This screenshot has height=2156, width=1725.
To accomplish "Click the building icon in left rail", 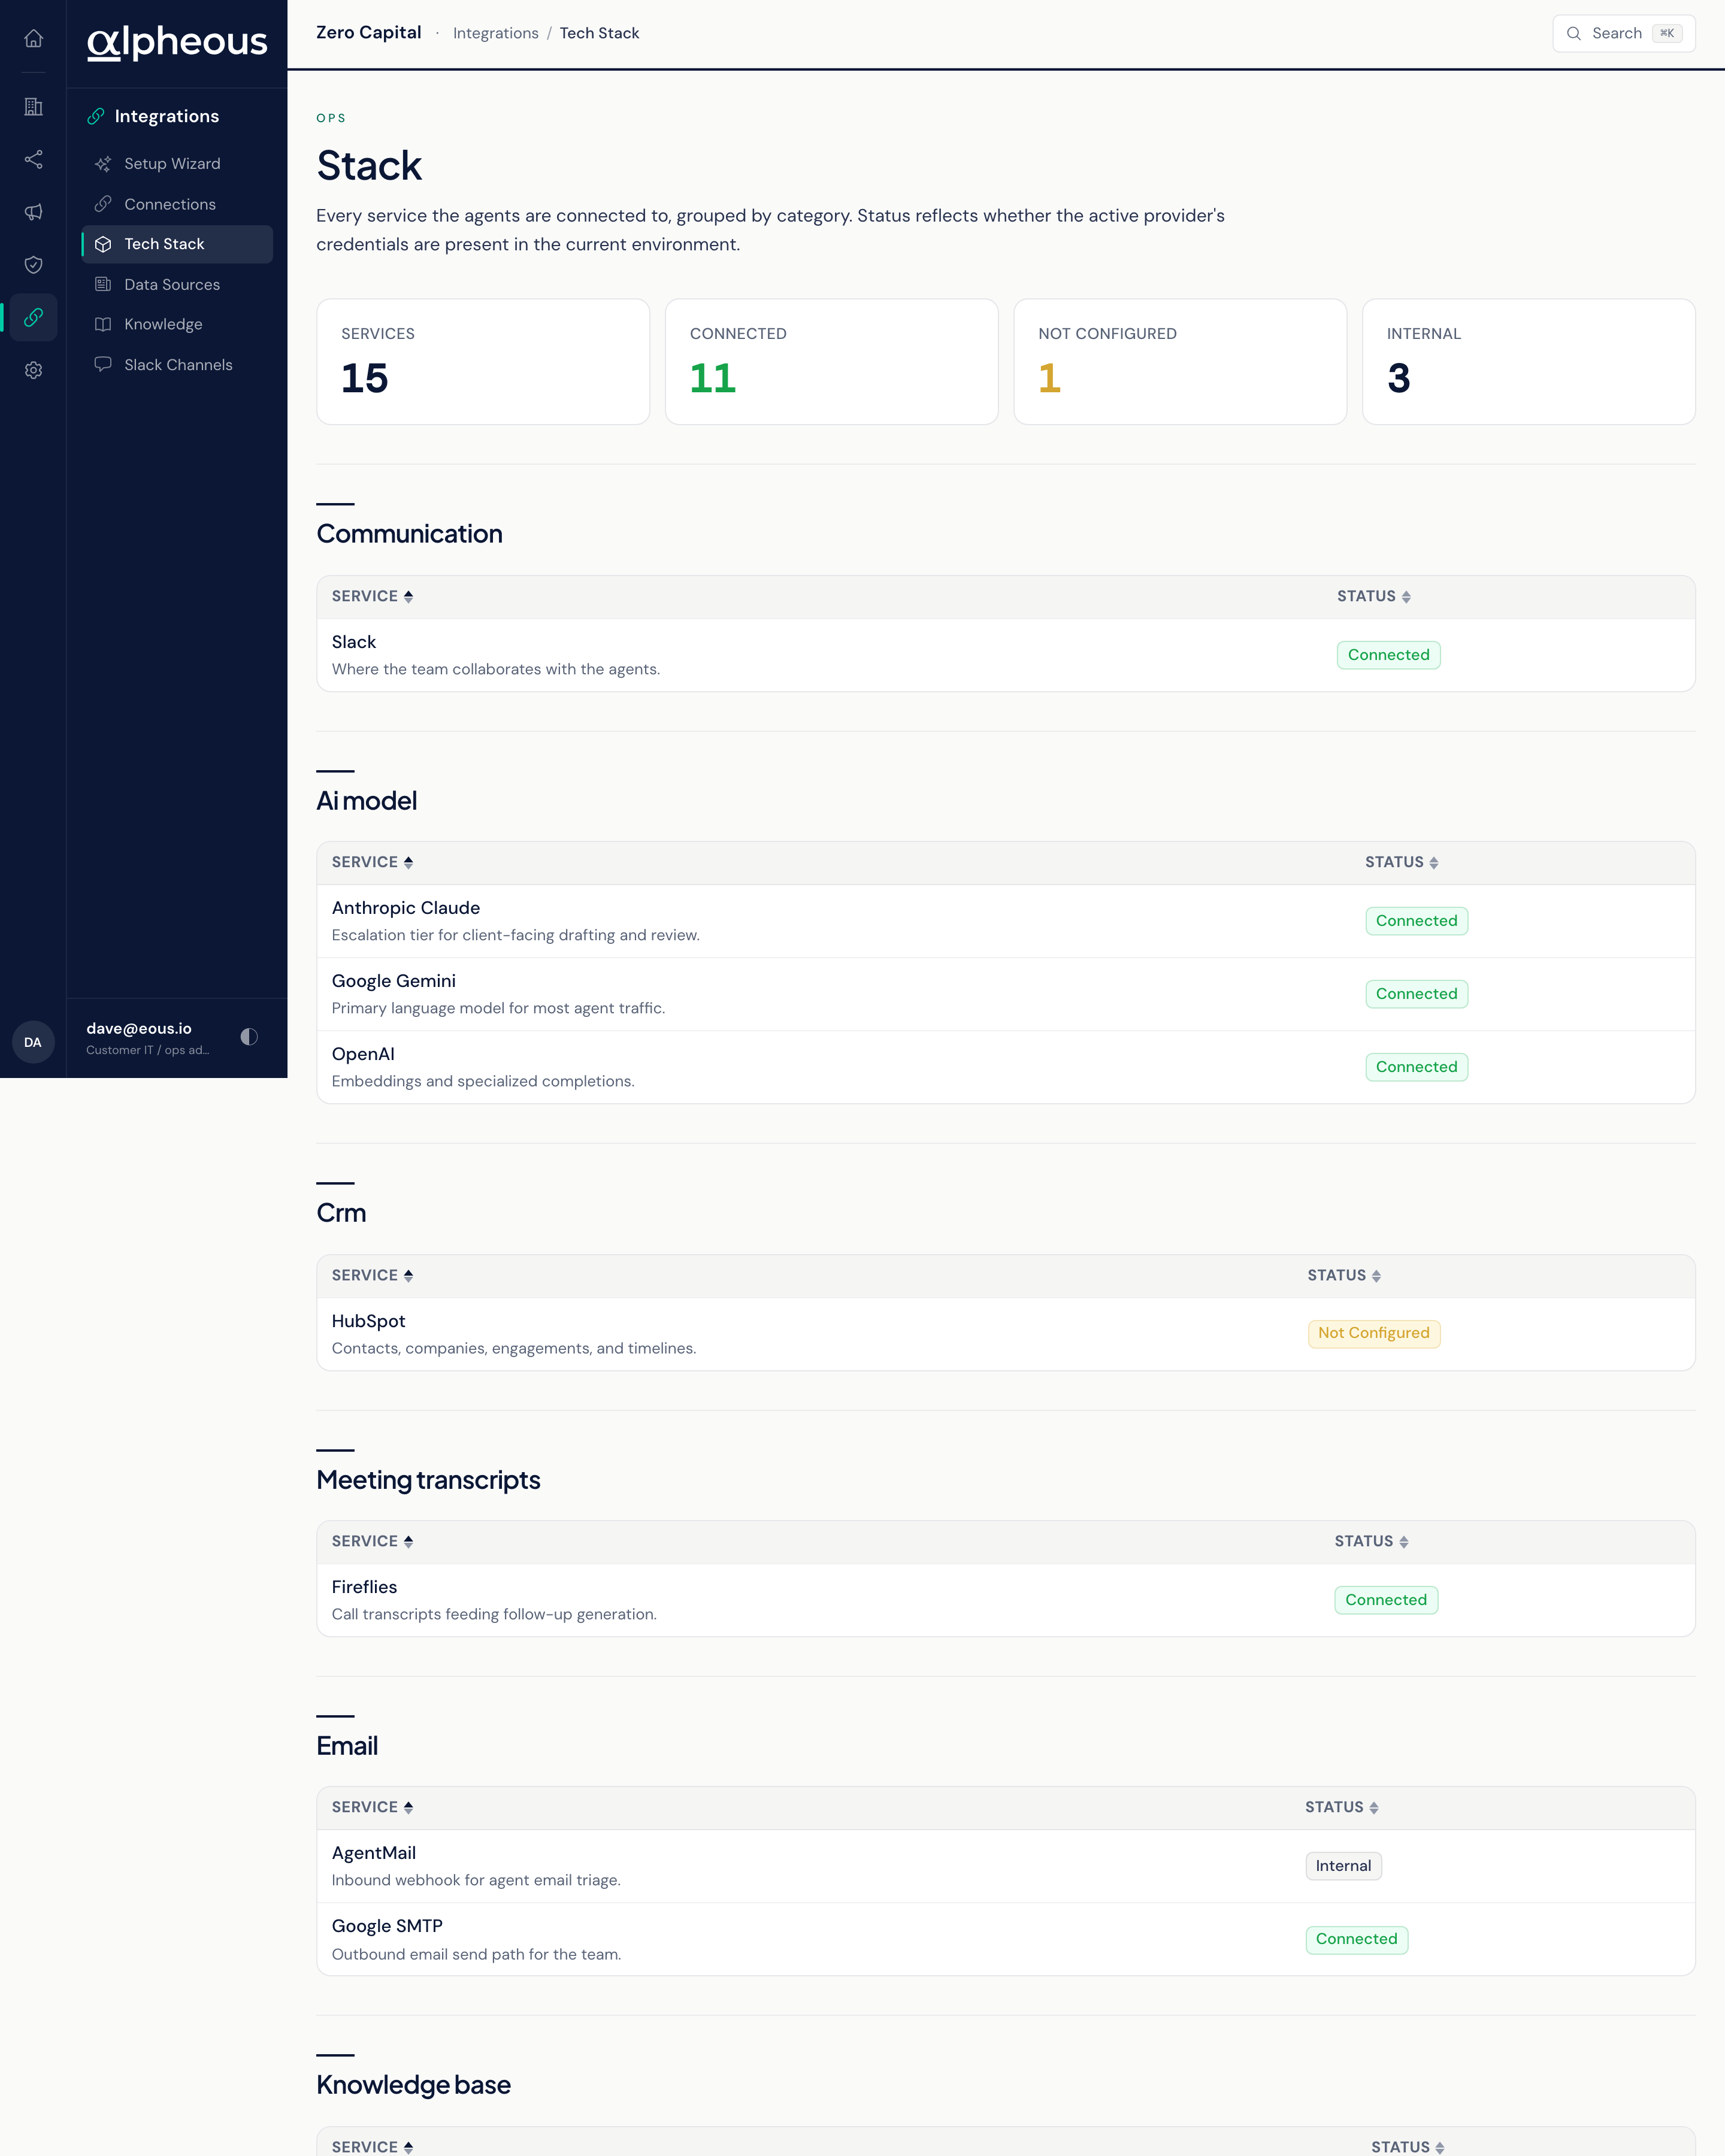I will click(33, 106).
